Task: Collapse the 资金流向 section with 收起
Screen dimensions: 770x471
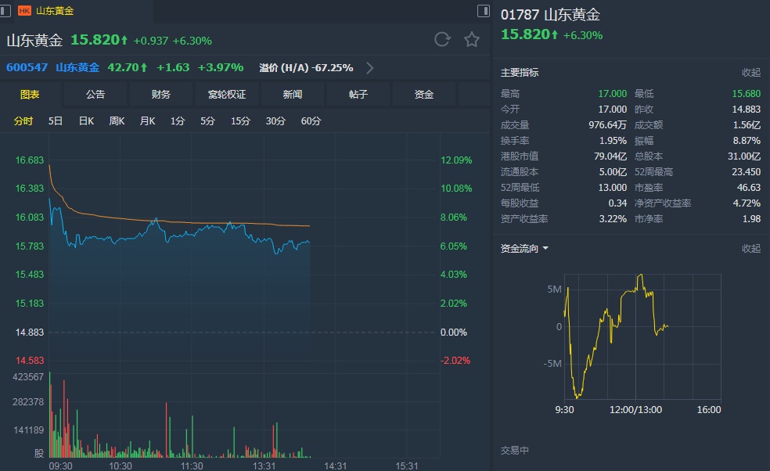Action: (751, 249)
